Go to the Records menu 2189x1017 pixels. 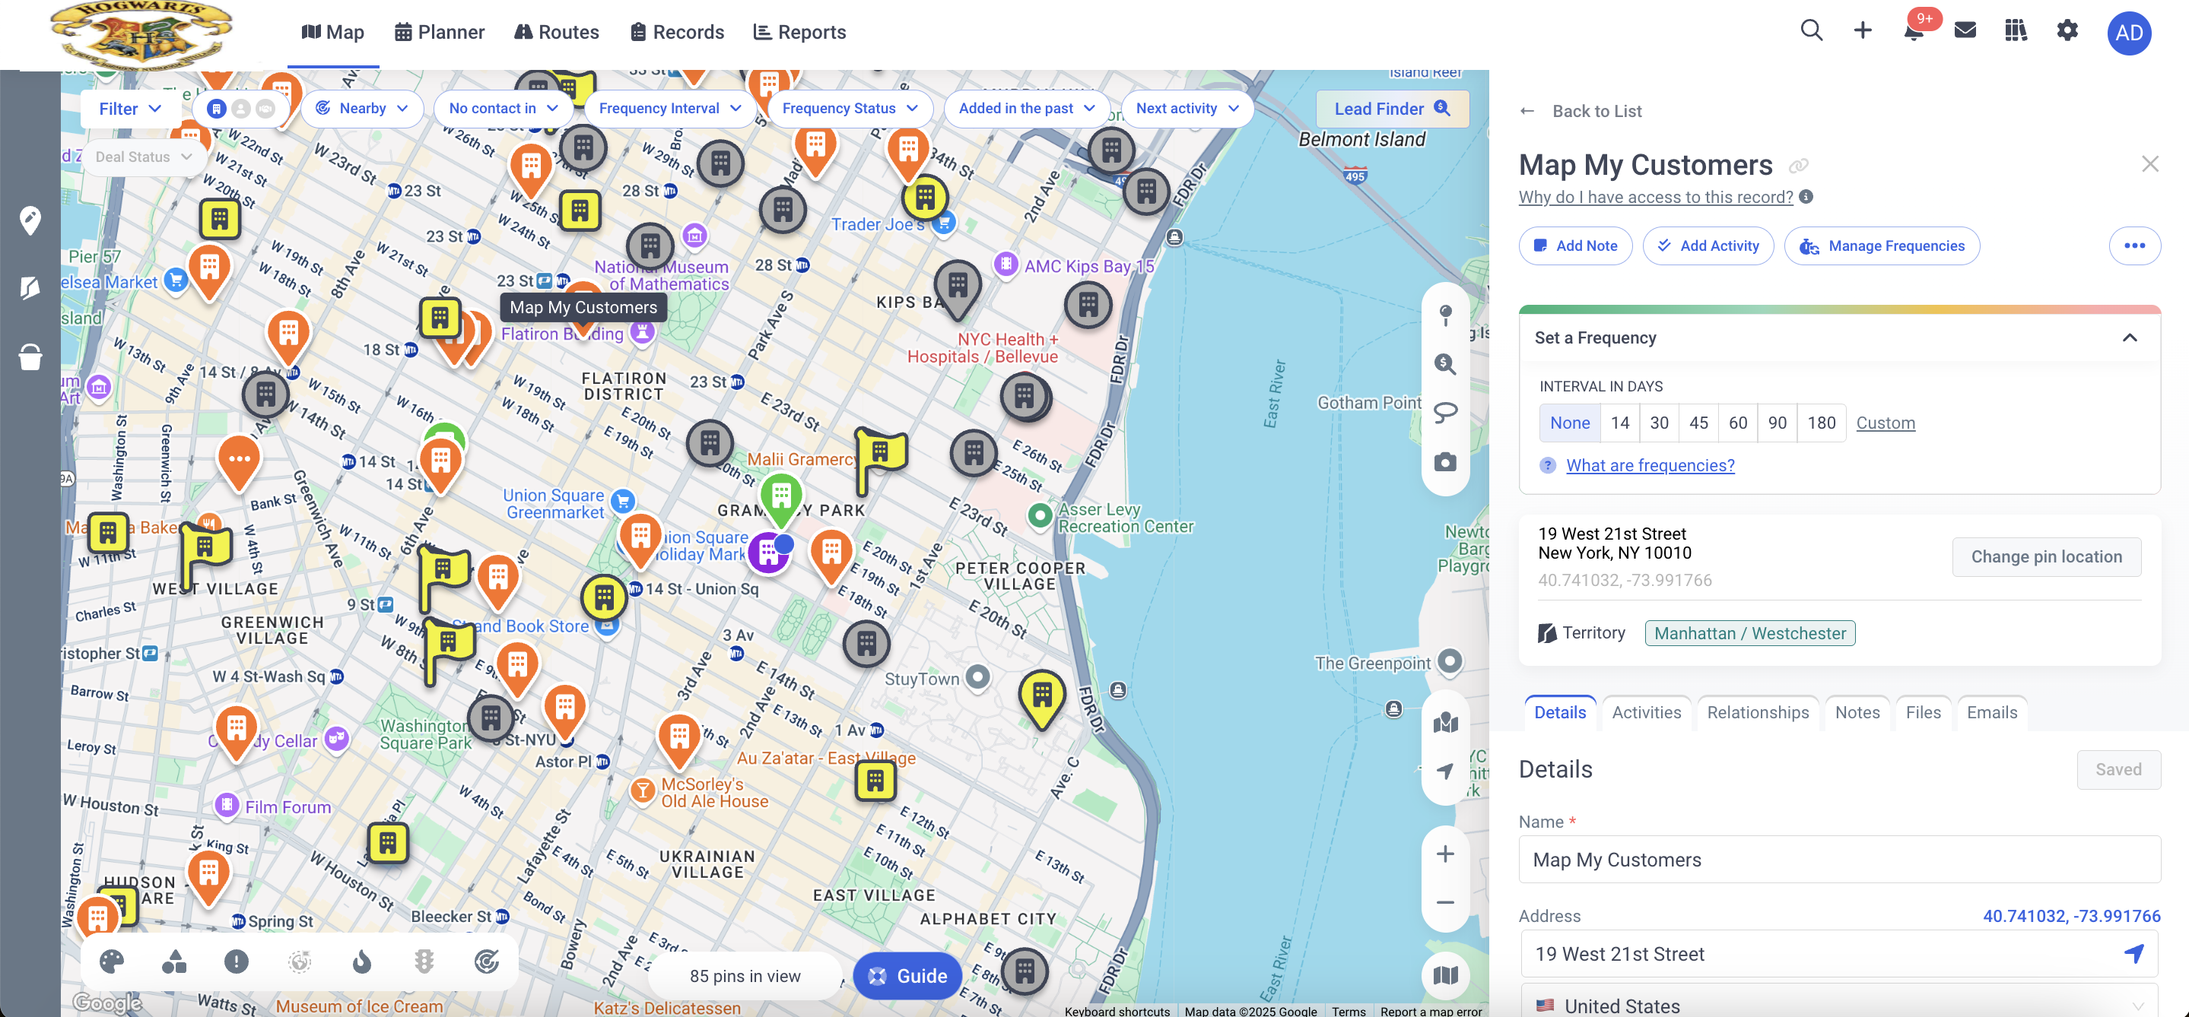pyautogui.click(x=677, y=32)
